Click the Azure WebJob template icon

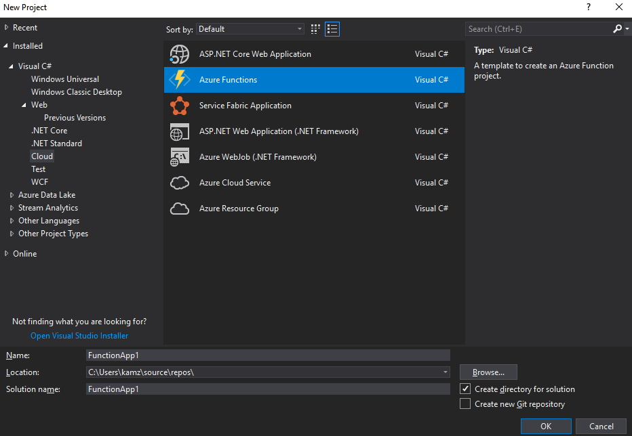(x=180, y=158)
